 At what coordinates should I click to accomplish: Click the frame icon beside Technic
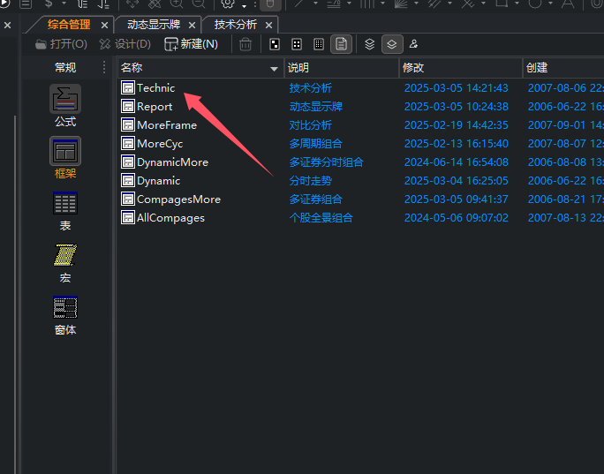[x=127, y=87]
